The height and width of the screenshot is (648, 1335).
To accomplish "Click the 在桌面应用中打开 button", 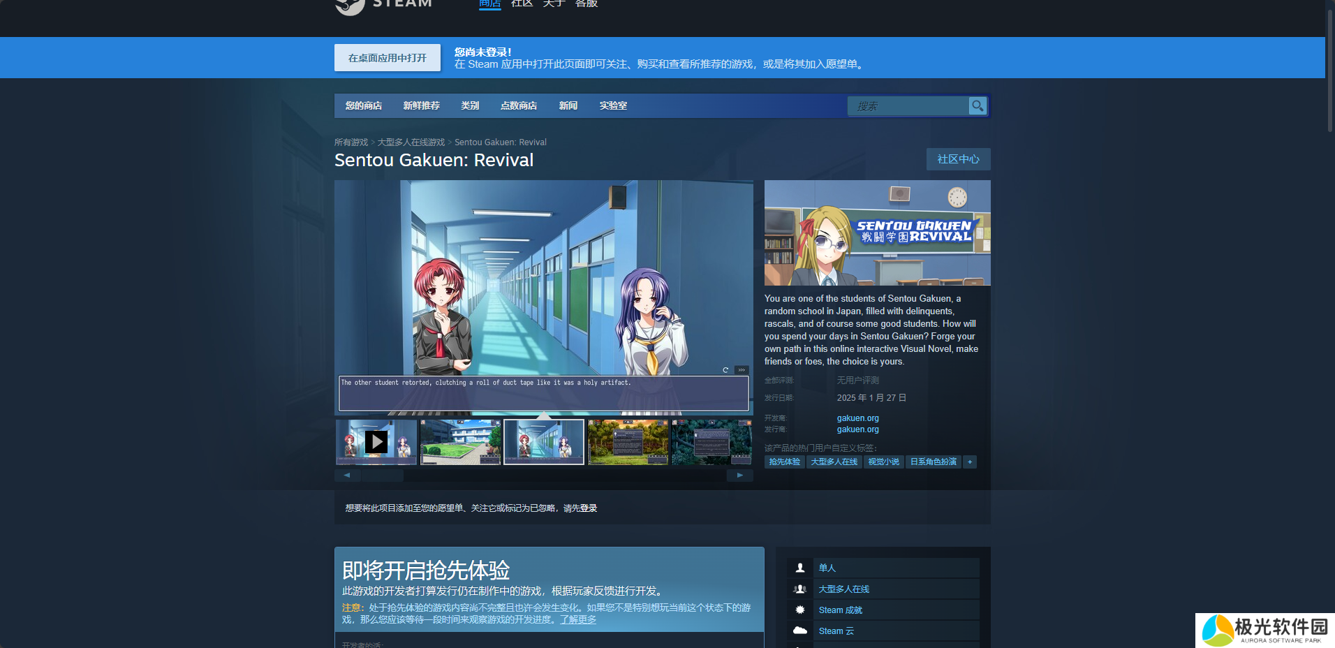I will click(388, 58).
